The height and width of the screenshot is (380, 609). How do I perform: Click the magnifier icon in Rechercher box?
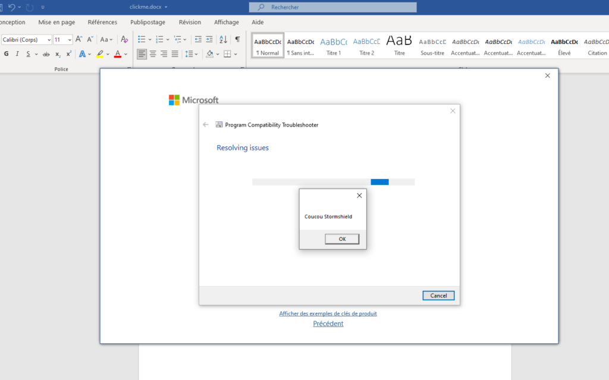pyautogui.click(x=261, y=7)
